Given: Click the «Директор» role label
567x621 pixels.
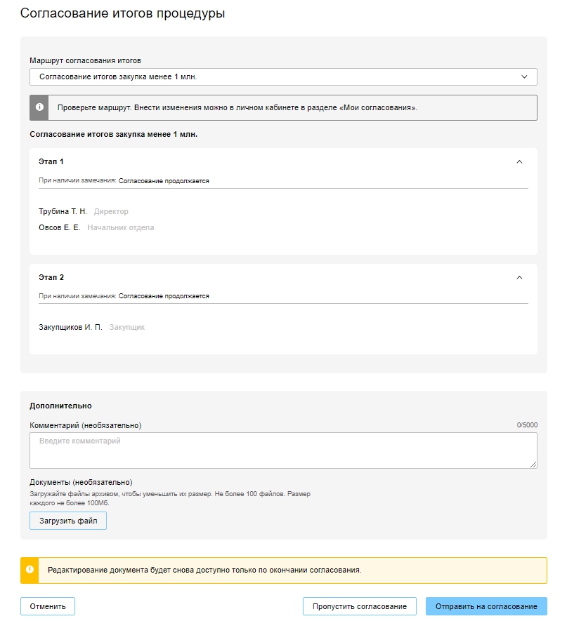Looking at the screenshot, I should coord(111,211).
